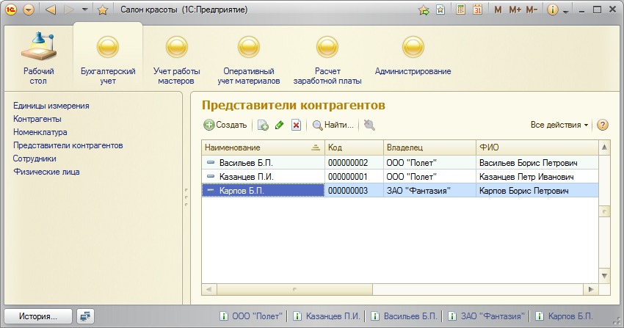624x328 pixels.
Task: Open the orange round menu dropdown button
Action: (x=28, y=10)
